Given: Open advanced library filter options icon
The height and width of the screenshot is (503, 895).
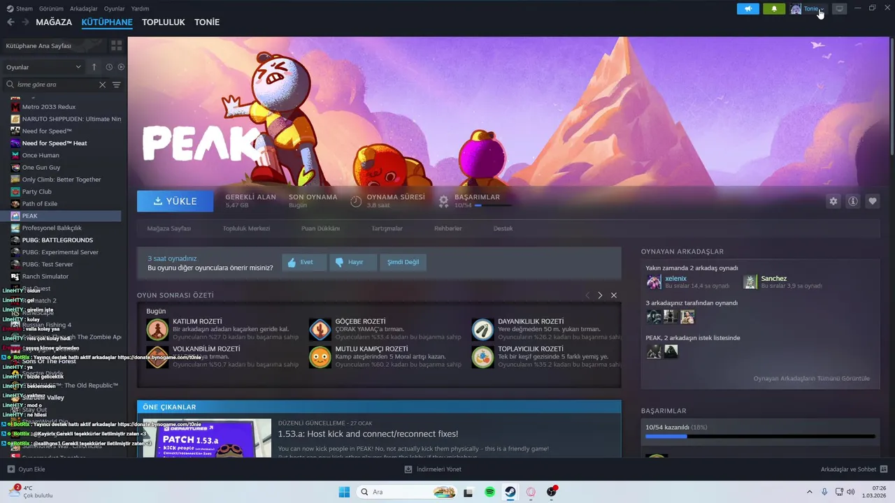Looking at the screenshot, I should point(117,85).
